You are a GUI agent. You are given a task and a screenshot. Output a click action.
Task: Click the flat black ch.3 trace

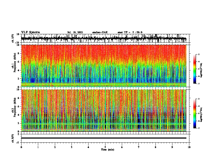coord(104,138)
